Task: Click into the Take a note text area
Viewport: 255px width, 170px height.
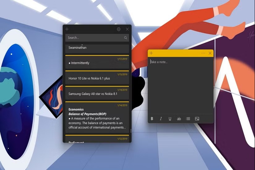Action: [x=181, y=85]
